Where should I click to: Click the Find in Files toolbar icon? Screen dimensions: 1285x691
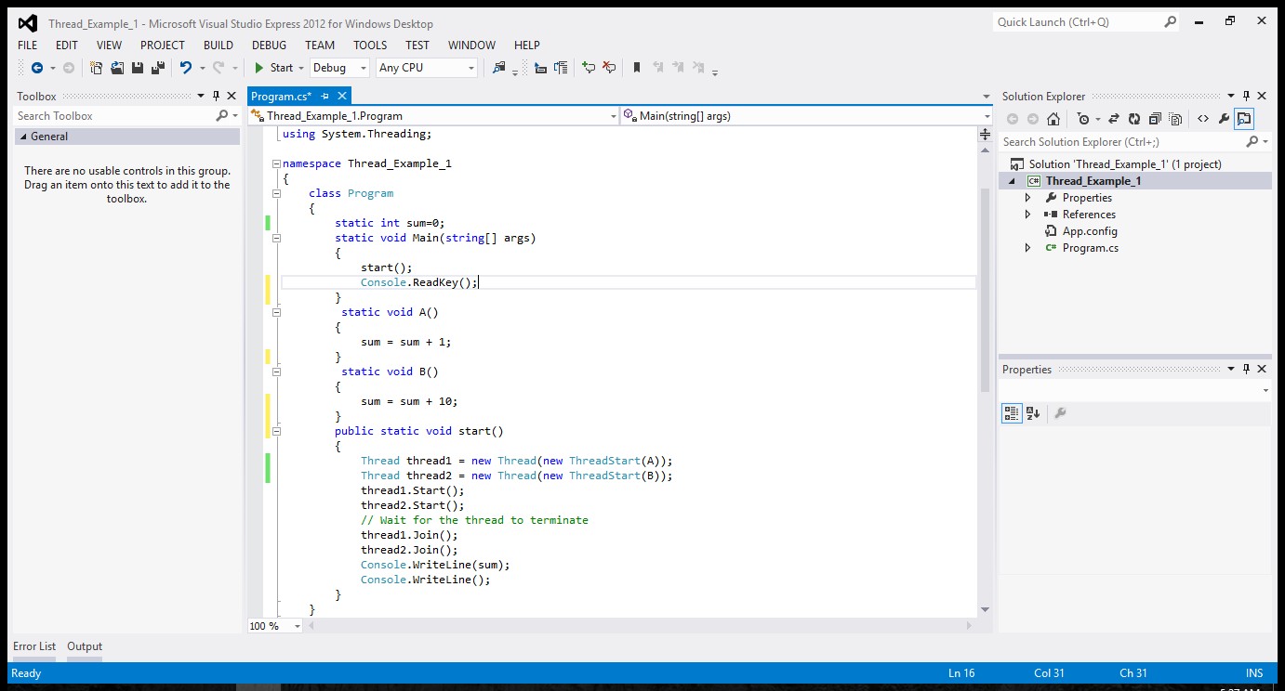click(x=499, y=68)
